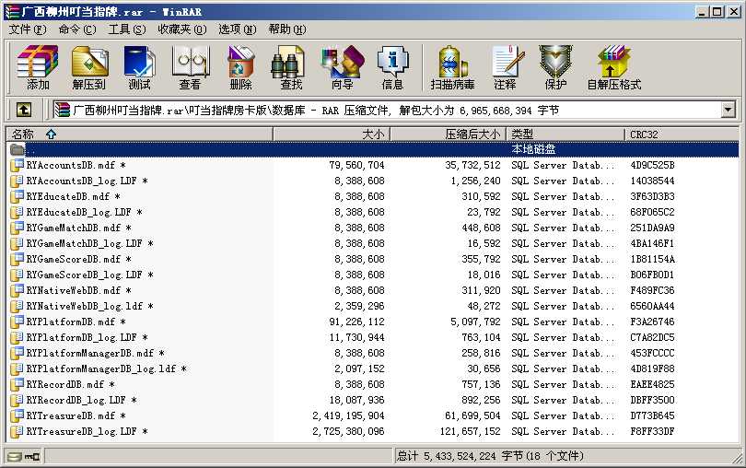Click size value 2,419,195,904
This screenshot has height=468, width=746.
click(348, 415)
